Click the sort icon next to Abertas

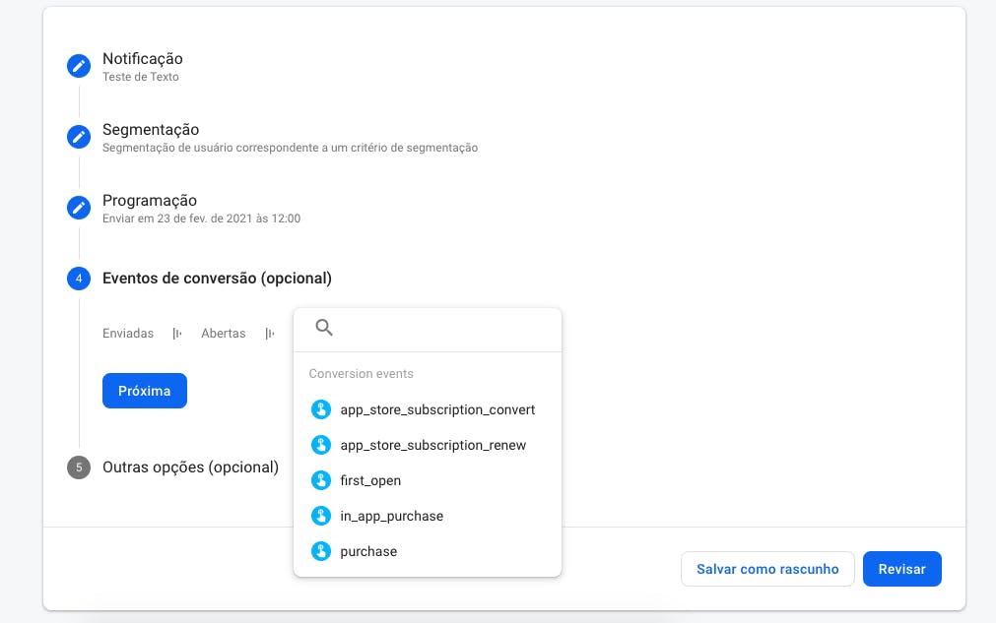pyautogui.click(x=269, y=334)
